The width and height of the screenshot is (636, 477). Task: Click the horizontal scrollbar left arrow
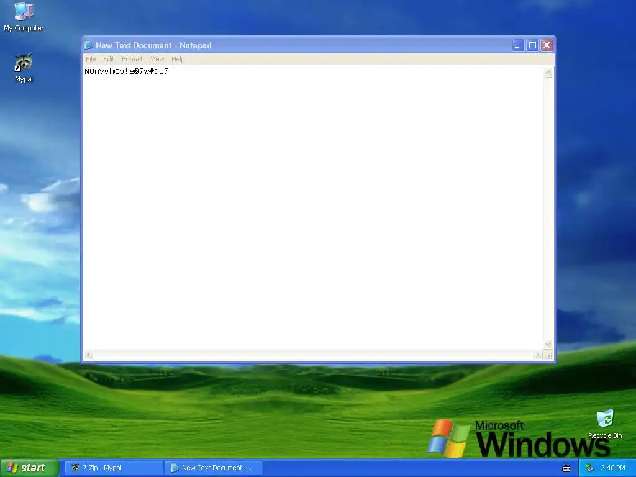coord(89,355)
